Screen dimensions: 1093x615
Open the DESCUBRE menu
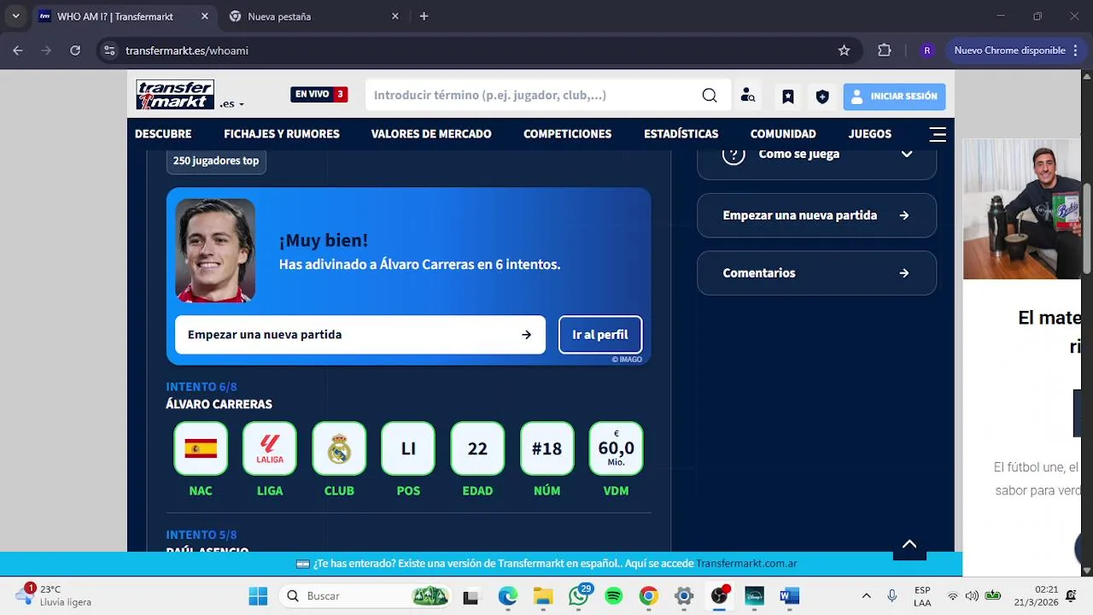point(163,134)
